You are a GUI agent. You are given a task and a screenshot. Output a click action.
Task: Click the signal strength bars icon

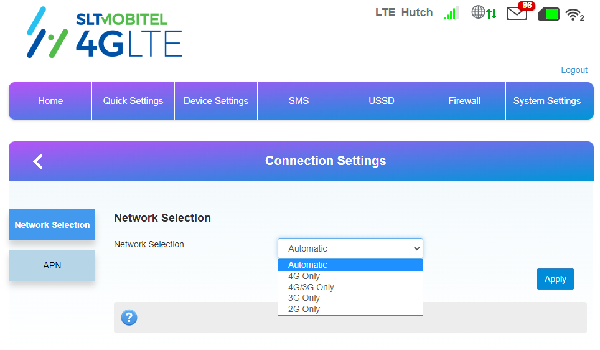(451, 13)
